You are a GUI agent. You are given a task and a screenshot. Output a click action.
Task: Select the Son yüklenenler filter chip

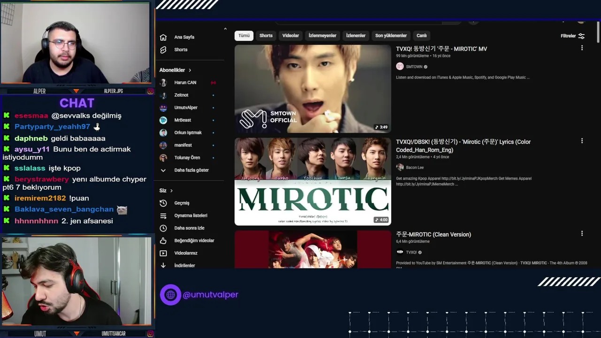click(391, 36)
